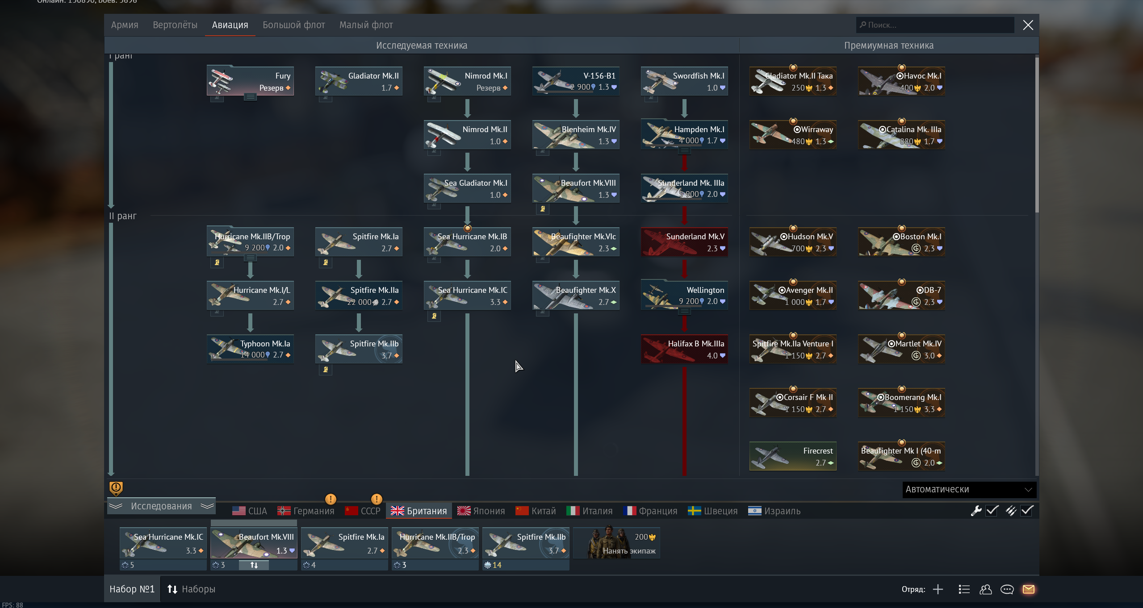
Task: Open the contacts people icon
Action: [x=985, y=589]
